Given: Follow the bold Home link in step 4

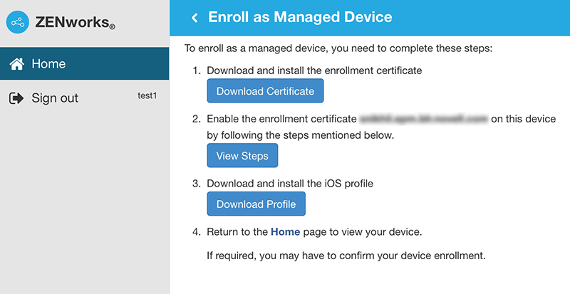Looking at the screenshot, I should coord(286,231).
